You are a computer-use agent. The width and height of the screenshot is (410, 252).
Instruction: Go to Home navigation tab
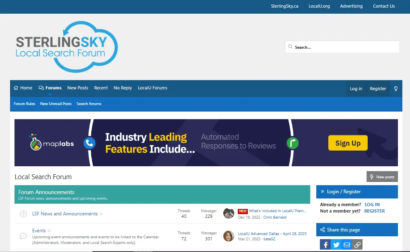click(x=23, y=88)
